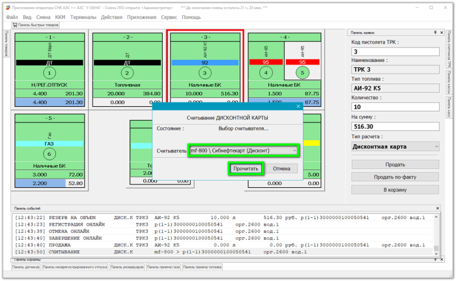Select nozzle circle 5 on pump 4
456x281 pixels.
tap(302, 72)
